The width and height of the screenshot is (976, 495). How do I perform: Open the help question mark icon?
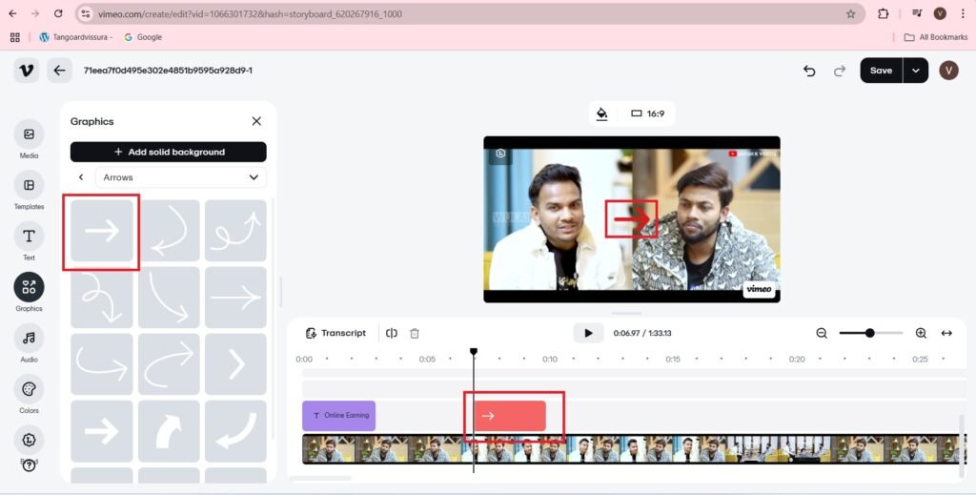coord(29,465)
